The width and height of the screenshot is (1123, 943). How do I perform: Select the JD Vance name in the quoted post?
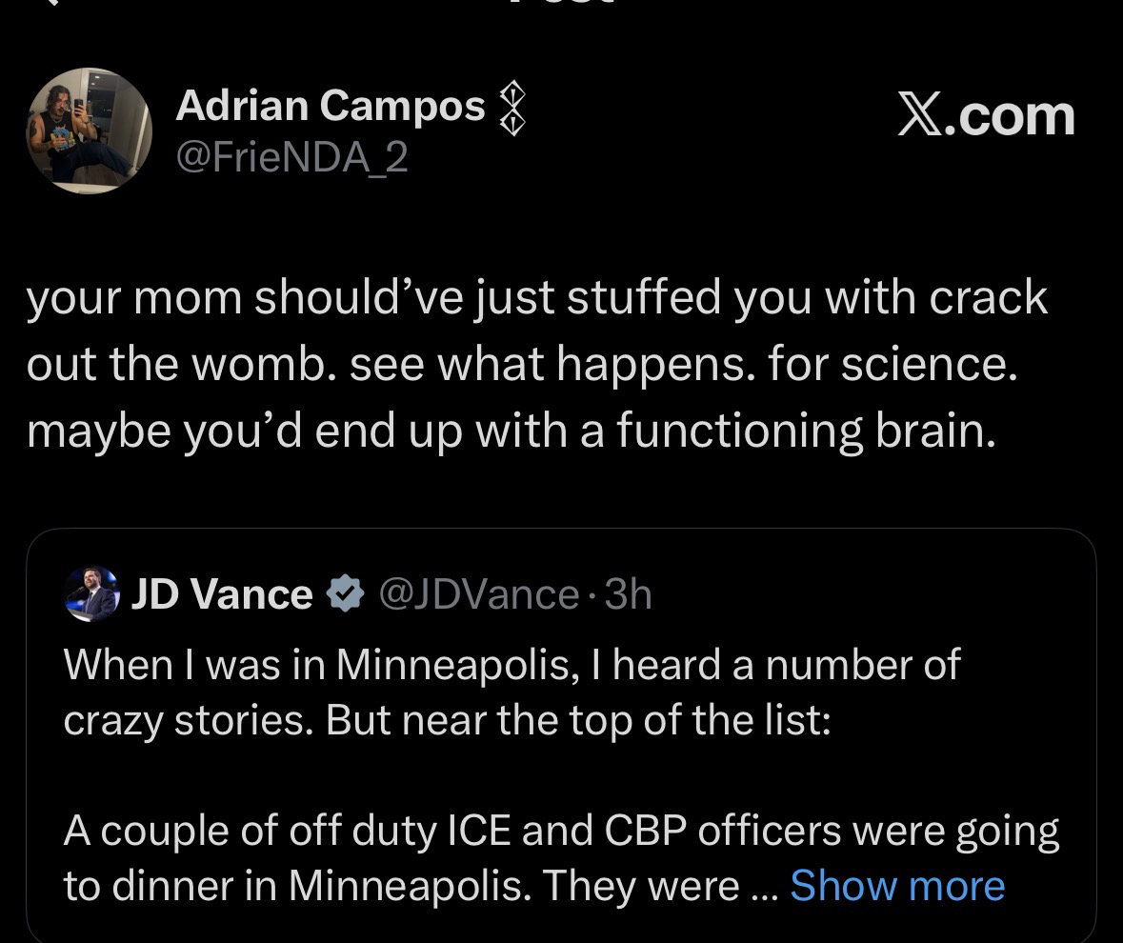221,595
